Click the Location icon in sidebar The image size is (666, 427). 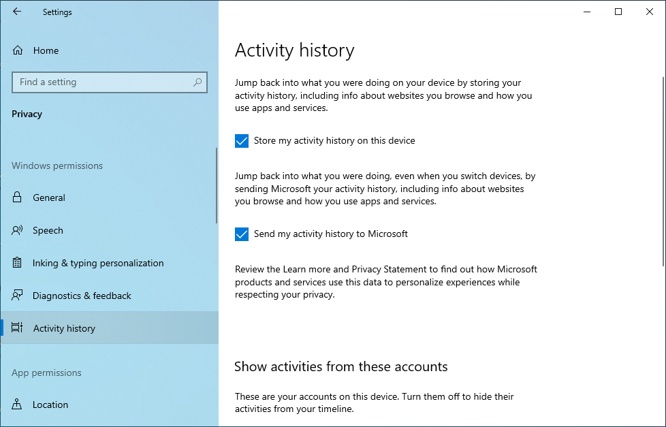click(x=18, y=405)
